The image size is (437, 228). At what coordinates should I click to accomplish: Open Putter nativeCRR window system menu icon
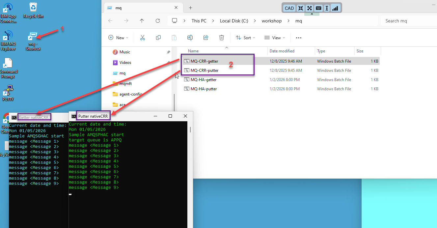pyautogui.click(x=74, y=116)
